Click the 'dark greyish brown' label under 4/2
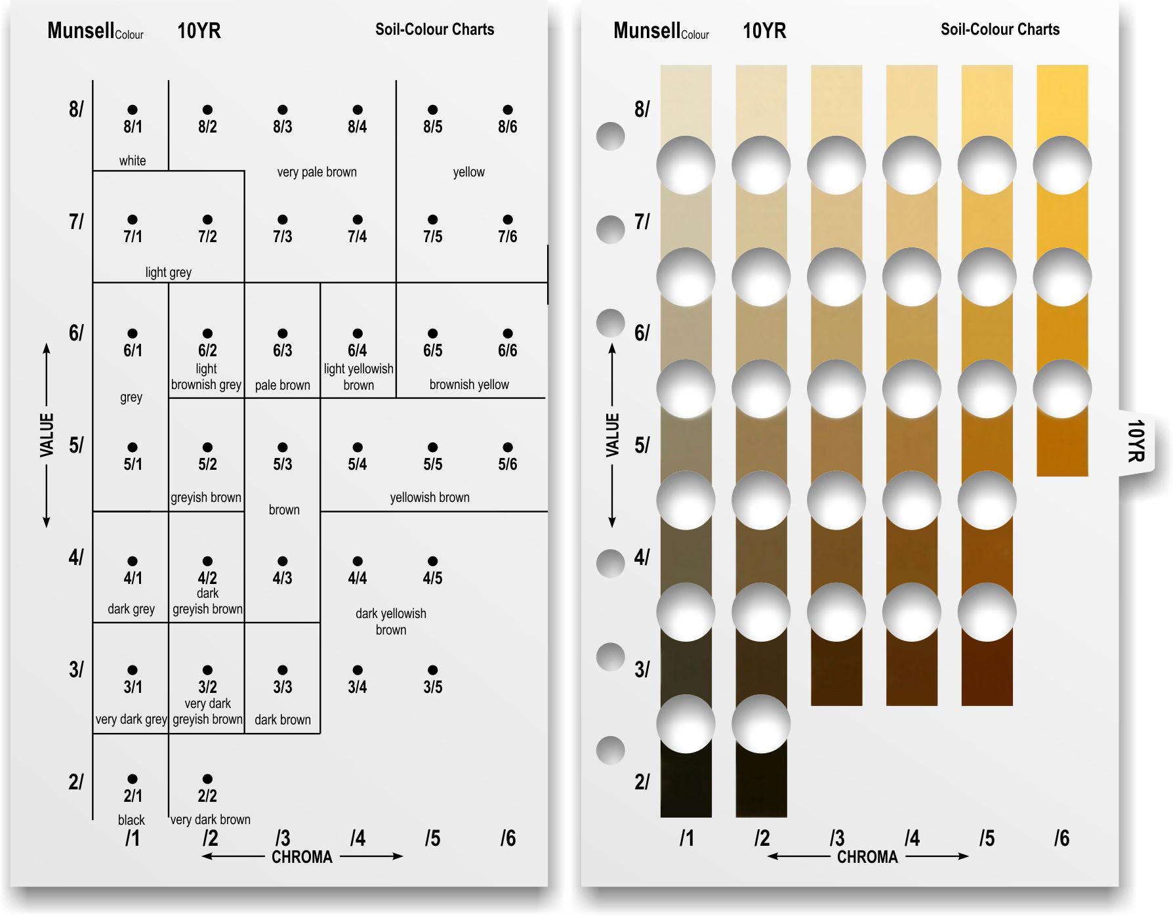The height and width of the screenshot is (916, 1173). point(207,601)
